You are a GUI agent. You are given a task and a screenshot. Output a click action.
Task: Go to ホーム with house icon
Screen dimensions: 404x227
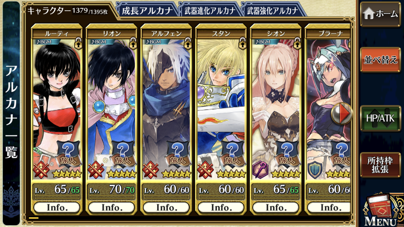[380, 14]
